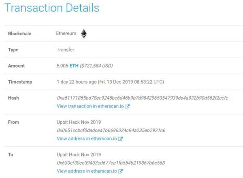This screenshot has width=243, height=178.
Task: Open View transaction in etherscan.io link
Action: point(90,106)
